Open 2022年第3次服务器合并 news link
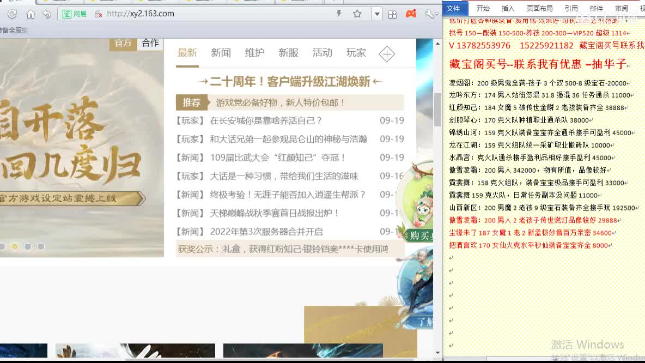Image resolution: width=645 pixels, height=363 pixels. click(x=266, y=232)
